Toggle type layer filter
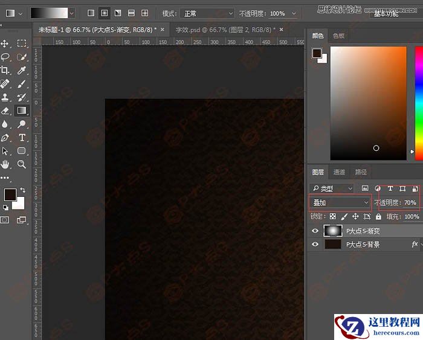This screenshot has height=340, width=423. tap(390, 188)
